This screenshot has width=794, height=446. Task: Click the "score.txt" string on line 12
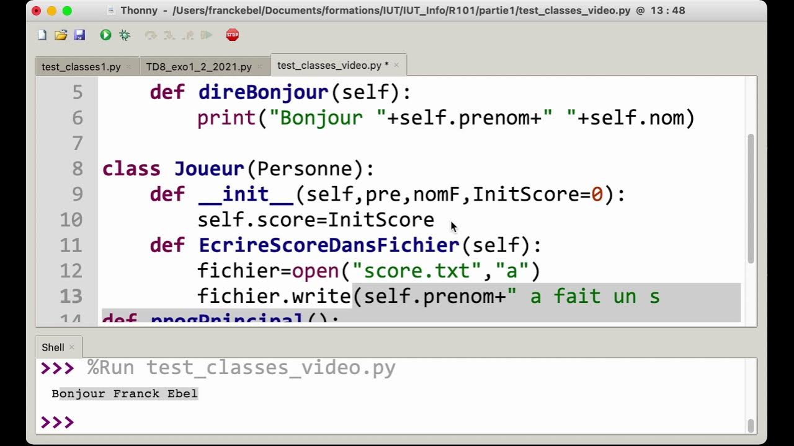tap(417, 271)
